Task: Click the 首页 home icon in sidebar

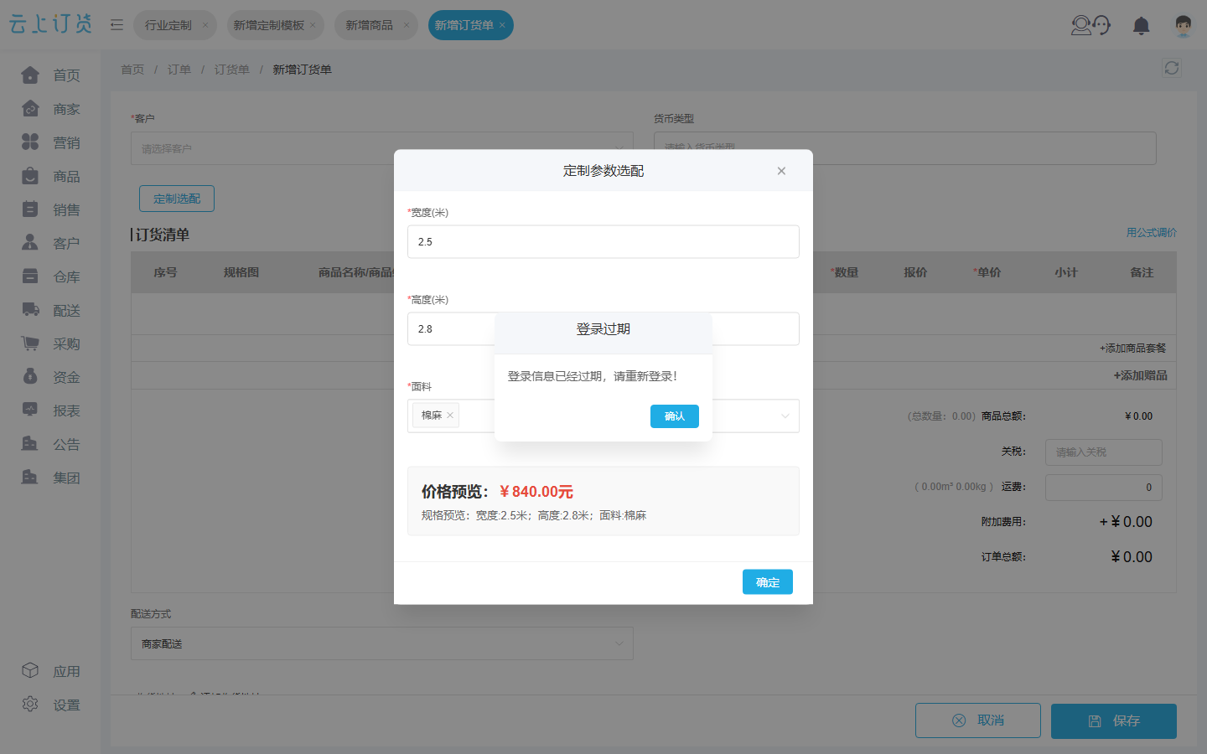Action: click(30, 75)
